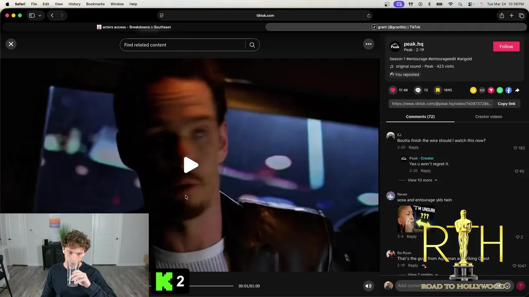Toggle the bookmark favorite icon
This screenshot has width=529, height=297.
tap(438, 90)
